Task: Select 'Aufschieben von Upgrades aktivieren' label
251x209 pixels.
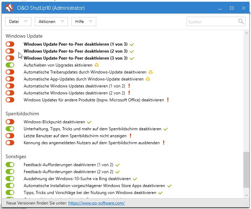Action: (58, 65)
